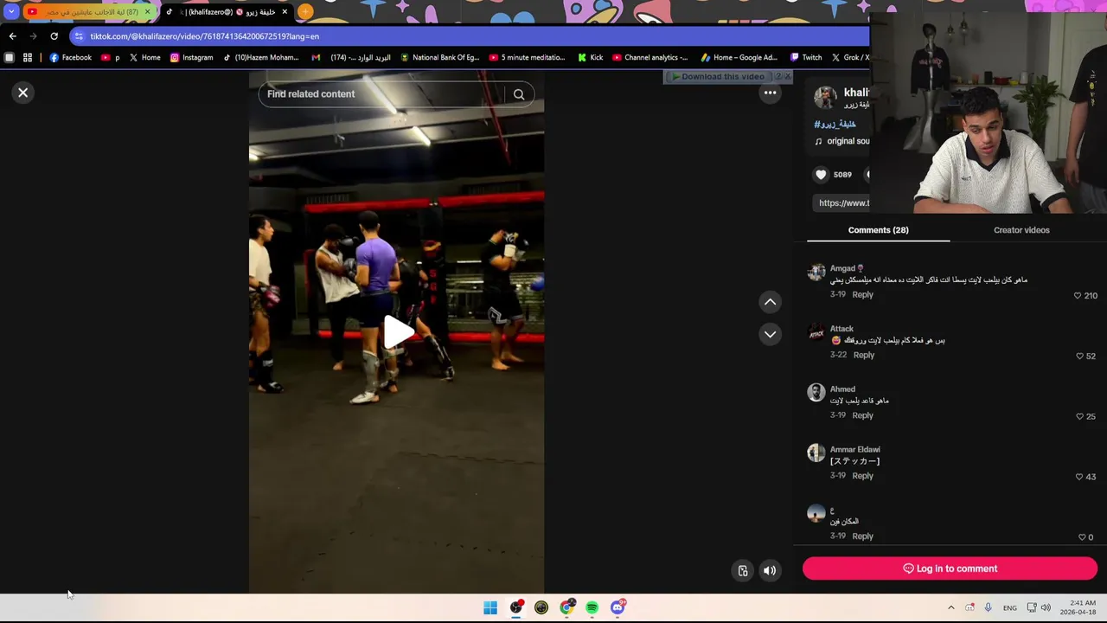The image size is (1107, 623).
Task: Dismiss the Download this video bar
Action: 787,77
